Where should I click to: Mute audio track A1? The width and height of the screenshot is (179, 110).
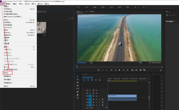[97, 99]
